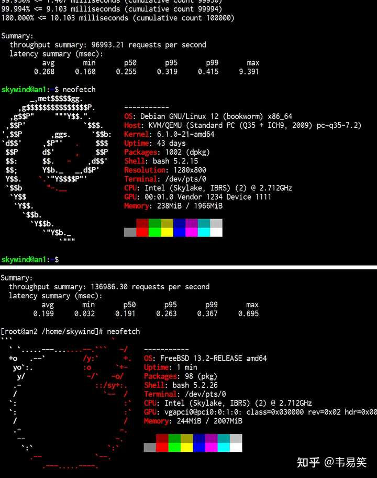Click the 'Memory: 238MiB / 1966MiB' line
This screenshot has width=377, height=478.
[173, 206]
